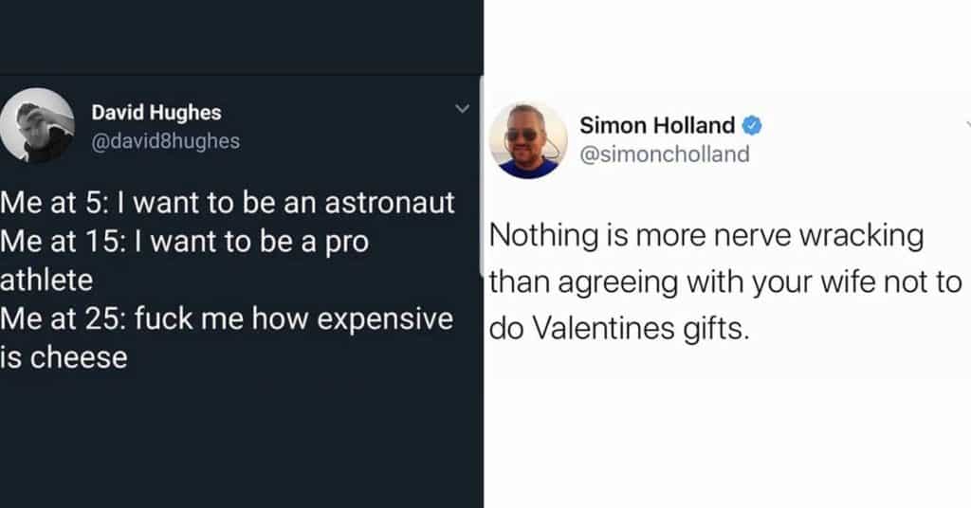Open the @simoncholland handle
Viewport: 971px width, 508px height.
coord(665,154)
